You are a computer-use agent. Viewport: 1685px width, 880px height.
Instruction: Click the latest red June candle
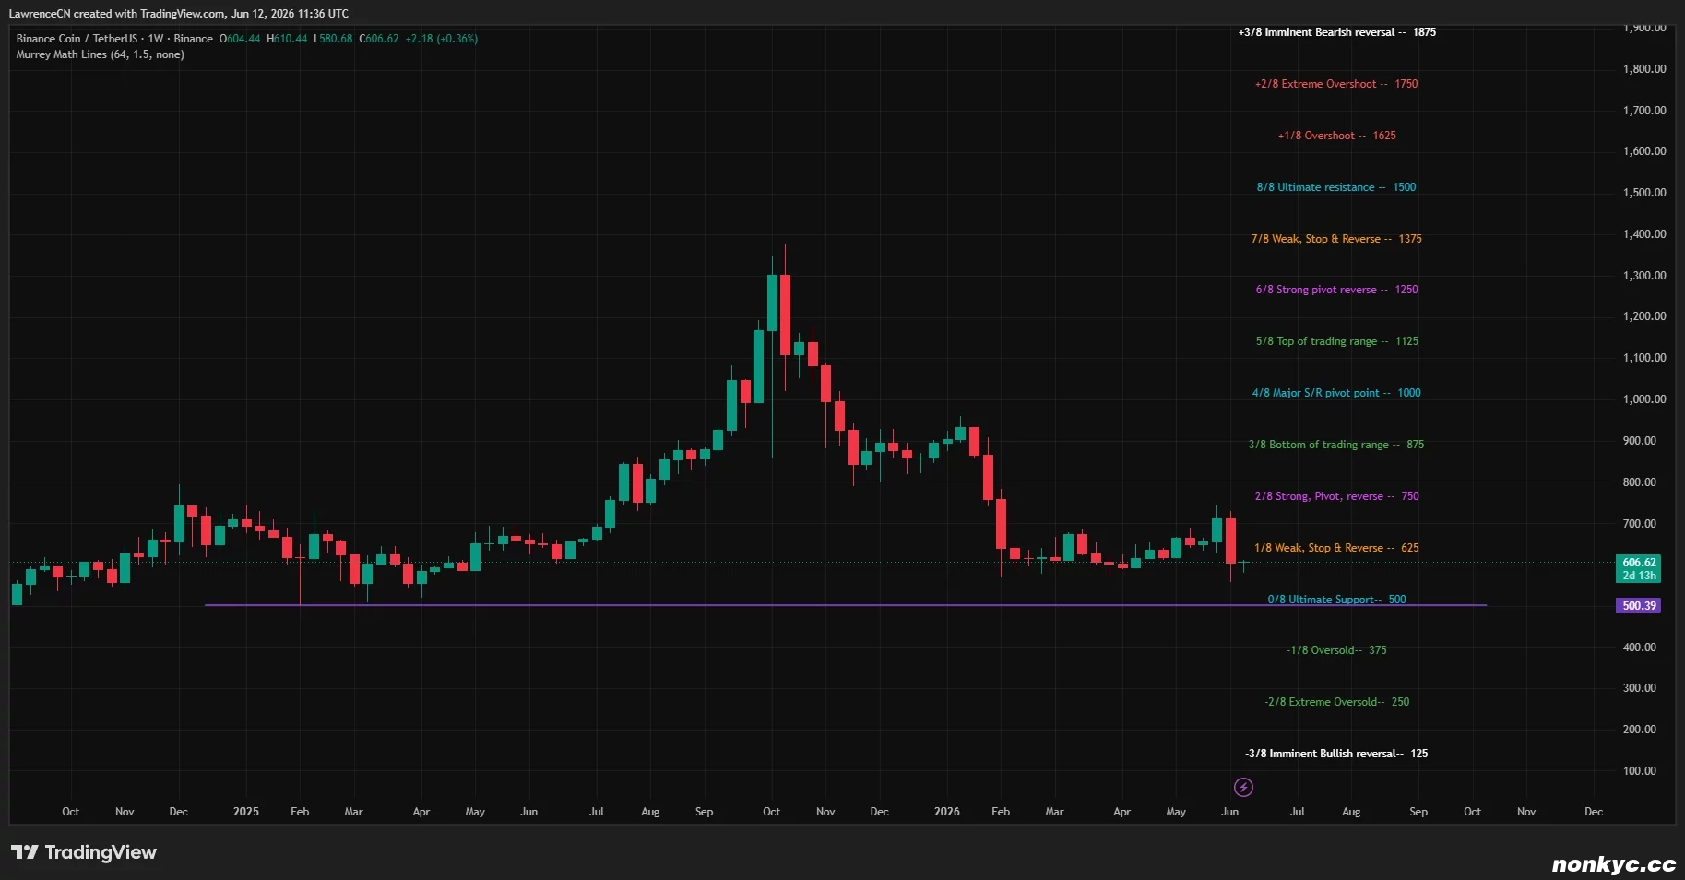[x=1230, y=541]
